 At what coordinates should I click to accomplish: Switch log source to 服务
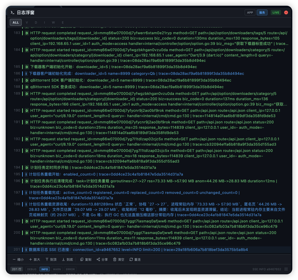pos(262,13)
